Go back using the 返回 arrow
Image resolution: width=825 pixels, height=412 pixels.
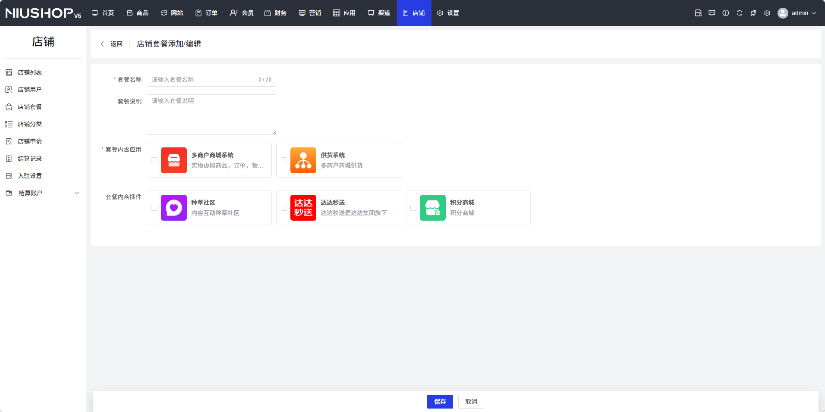112,44
